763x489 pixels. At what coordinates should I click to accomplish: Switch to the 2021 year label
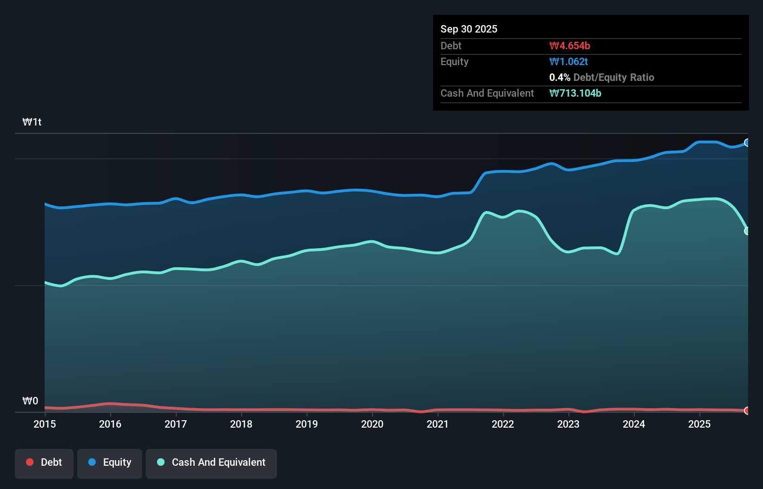click(438, 424)
